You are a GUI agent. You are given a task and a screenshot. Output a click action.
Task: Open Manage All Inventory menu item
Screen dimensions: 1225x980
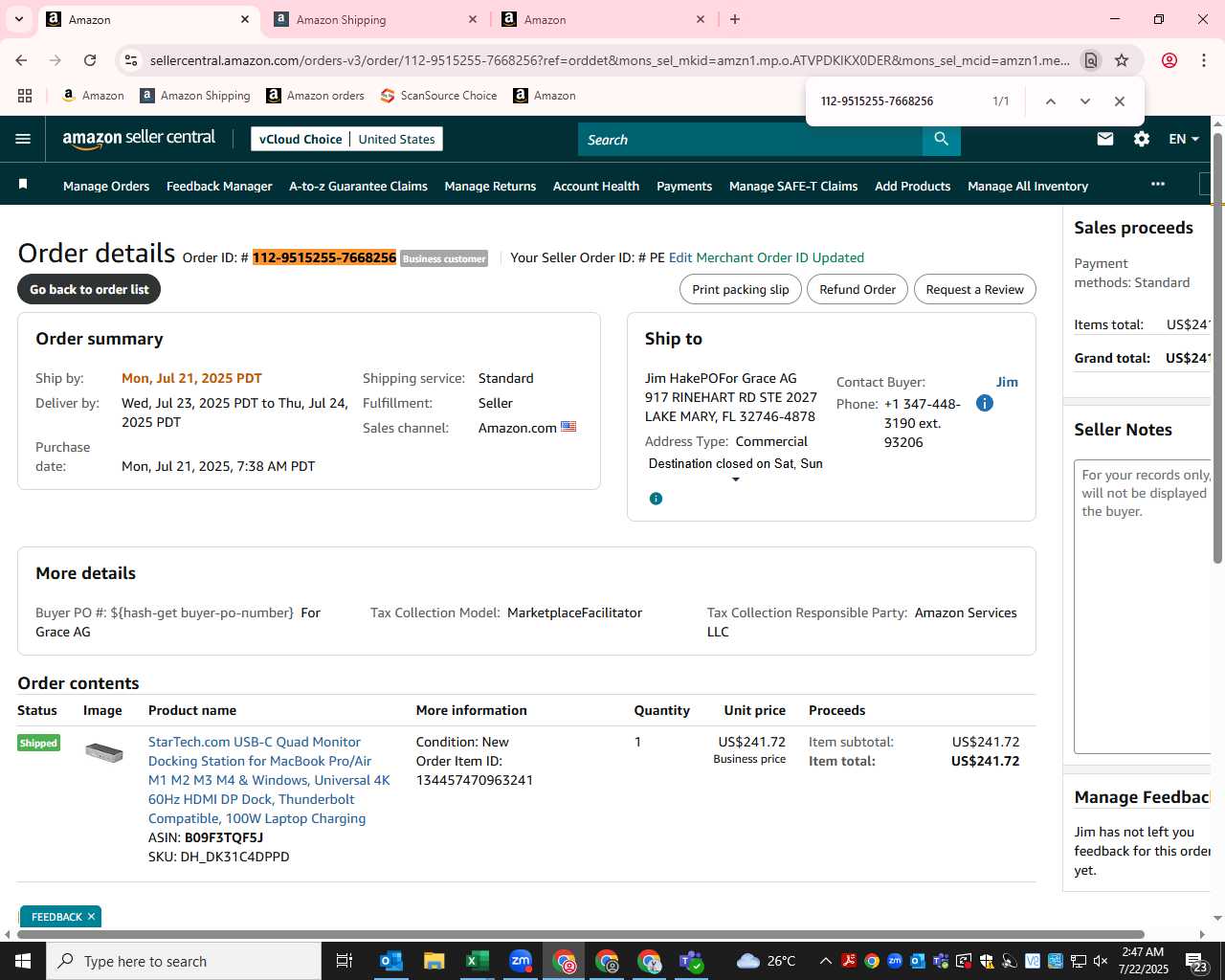pyautogui.click(x=1028, y=186)
